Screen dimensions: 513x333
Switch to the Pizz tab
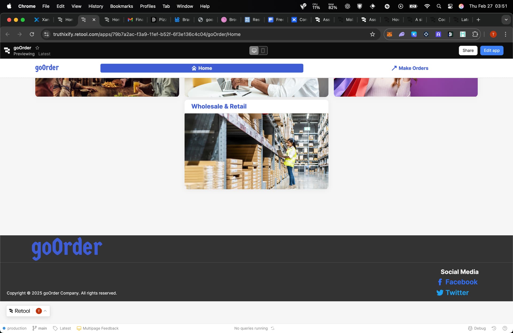click(x=159, y=19)
